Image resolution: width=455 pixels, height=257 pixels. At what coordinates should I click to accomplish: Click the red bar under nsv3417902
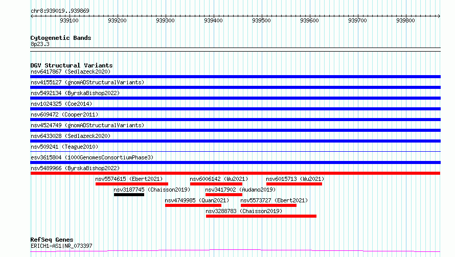[224, 195]
